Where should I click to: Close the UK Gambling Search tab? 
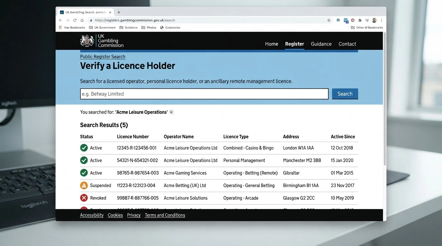(x=110, y=12)
